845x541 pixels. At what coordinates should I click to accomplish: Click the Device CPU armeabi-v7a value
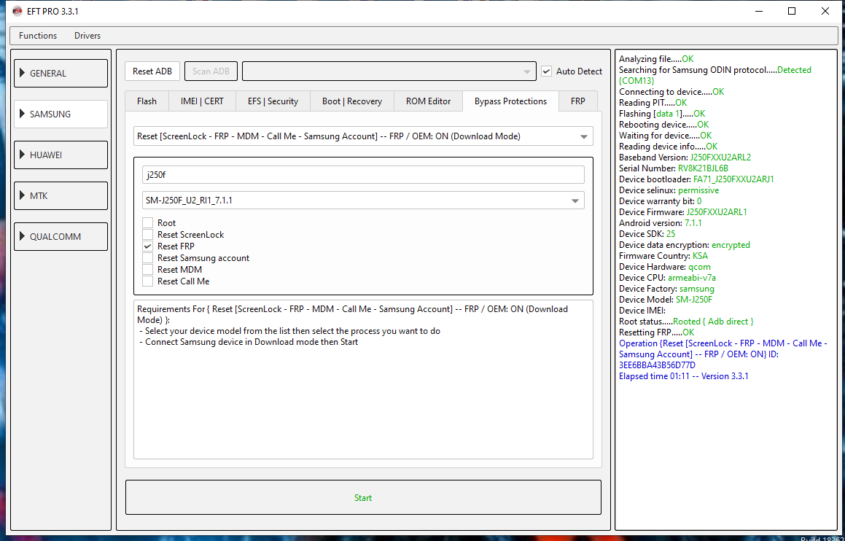pos(692,278)
